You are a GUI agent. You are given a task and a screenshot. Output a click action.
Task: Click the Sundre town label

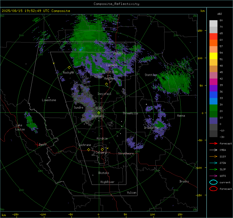78,107
